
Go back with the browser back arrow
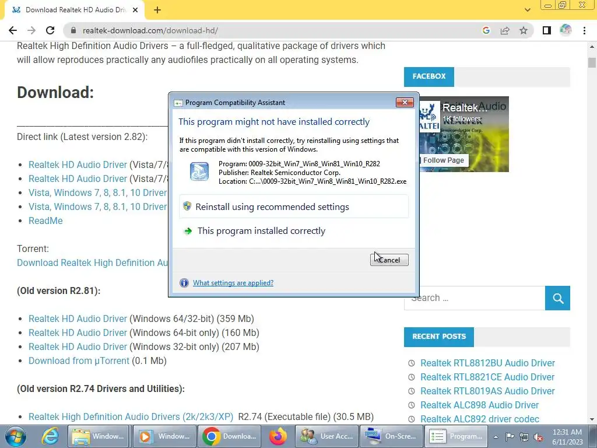coord(13,30)
